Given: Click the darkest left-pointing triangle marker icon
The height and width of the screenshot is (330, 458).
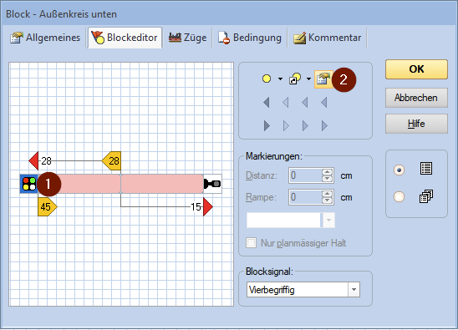Looking at the screenshot, I should click(266, 103).
